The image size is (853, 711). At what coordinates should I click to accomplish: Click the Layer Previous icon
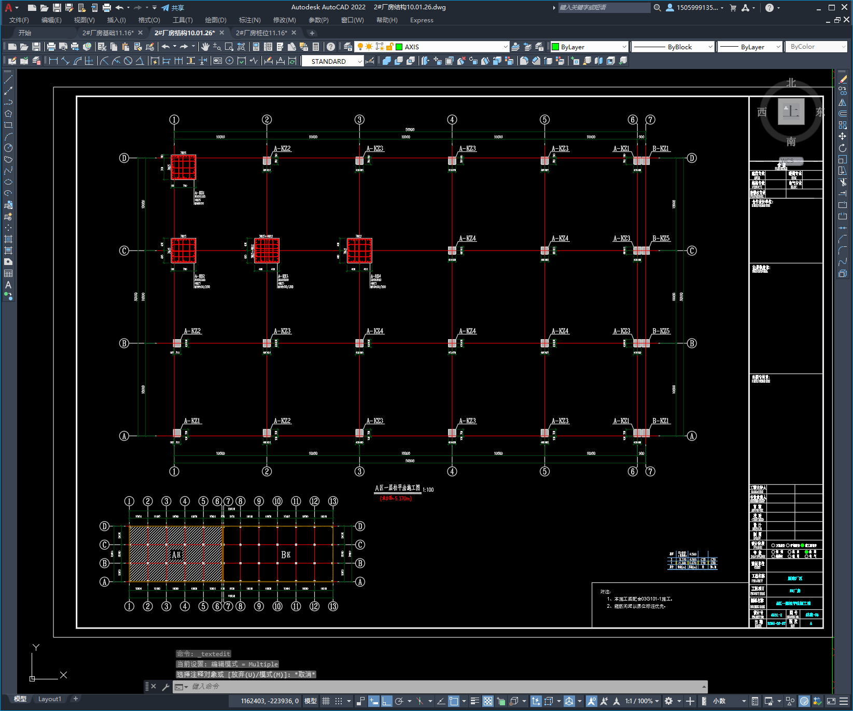point(527,47)
